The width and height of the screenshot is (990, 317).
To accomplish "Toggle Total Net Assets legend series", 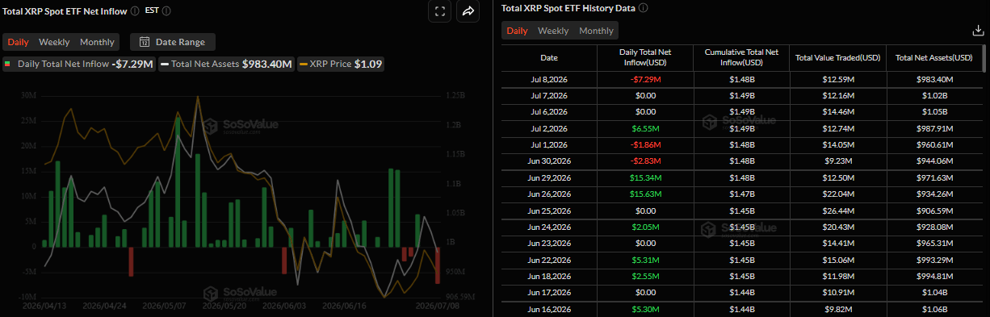I will (226, 64).
